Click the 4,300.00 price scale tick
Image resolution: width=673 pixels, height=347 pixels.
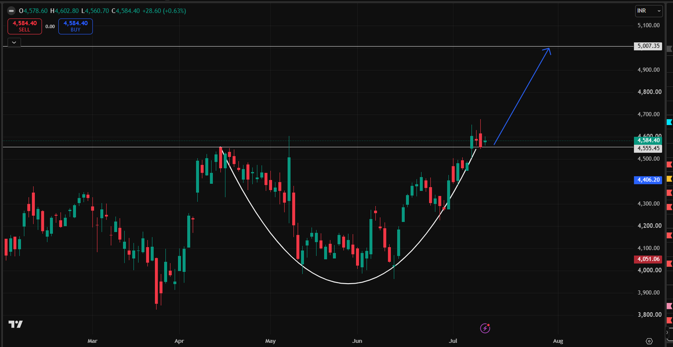click(648, 203)
